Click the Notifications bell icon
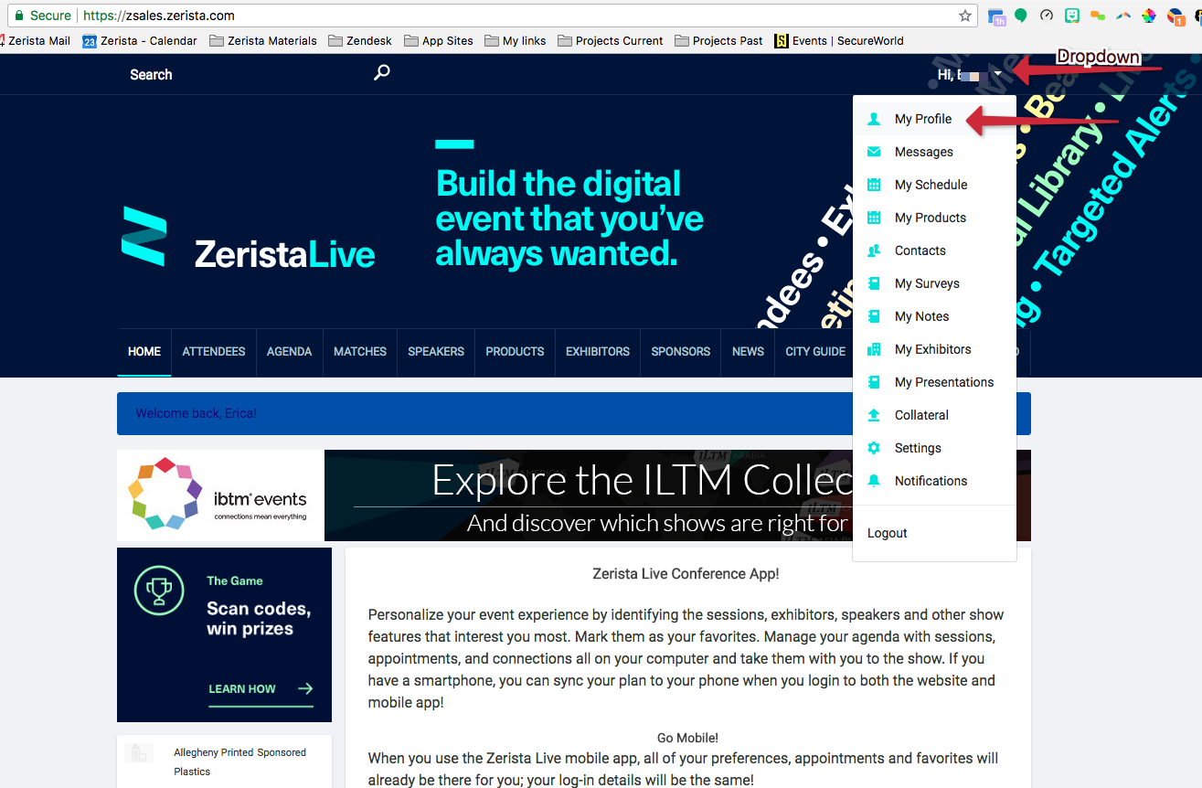This screenshot has height=788, width=1202. click(x=874, y=481)
